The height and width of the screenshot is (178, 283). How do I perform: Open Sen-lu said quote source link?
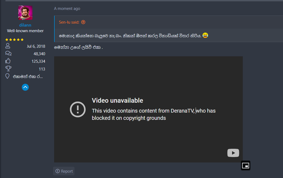pyautogui.click(x=69, y=22)
